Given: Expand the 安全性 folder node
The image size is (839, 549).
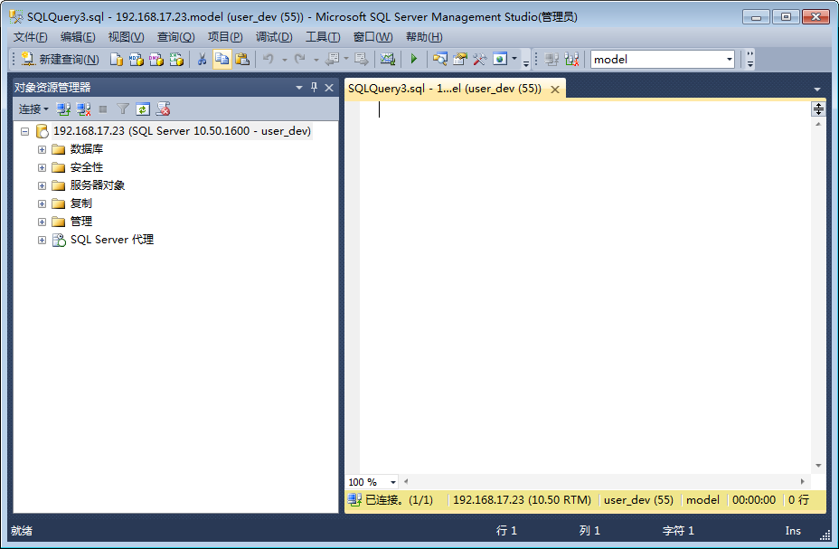Looking at the screenshot, I should click(x=42, y=167).
